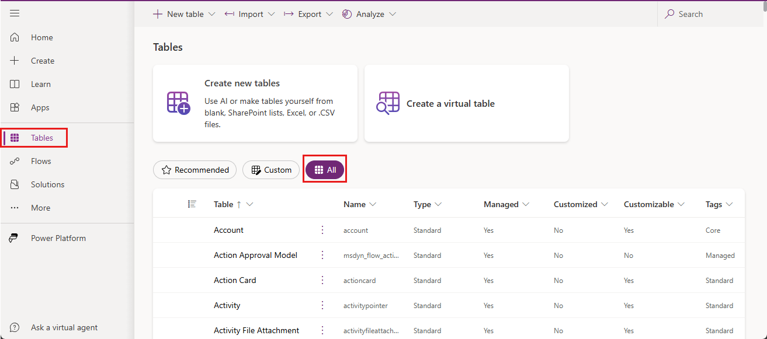Collapse the hamburger navigation menu
This screenshot has width=767, height=339.
(15, 13)
